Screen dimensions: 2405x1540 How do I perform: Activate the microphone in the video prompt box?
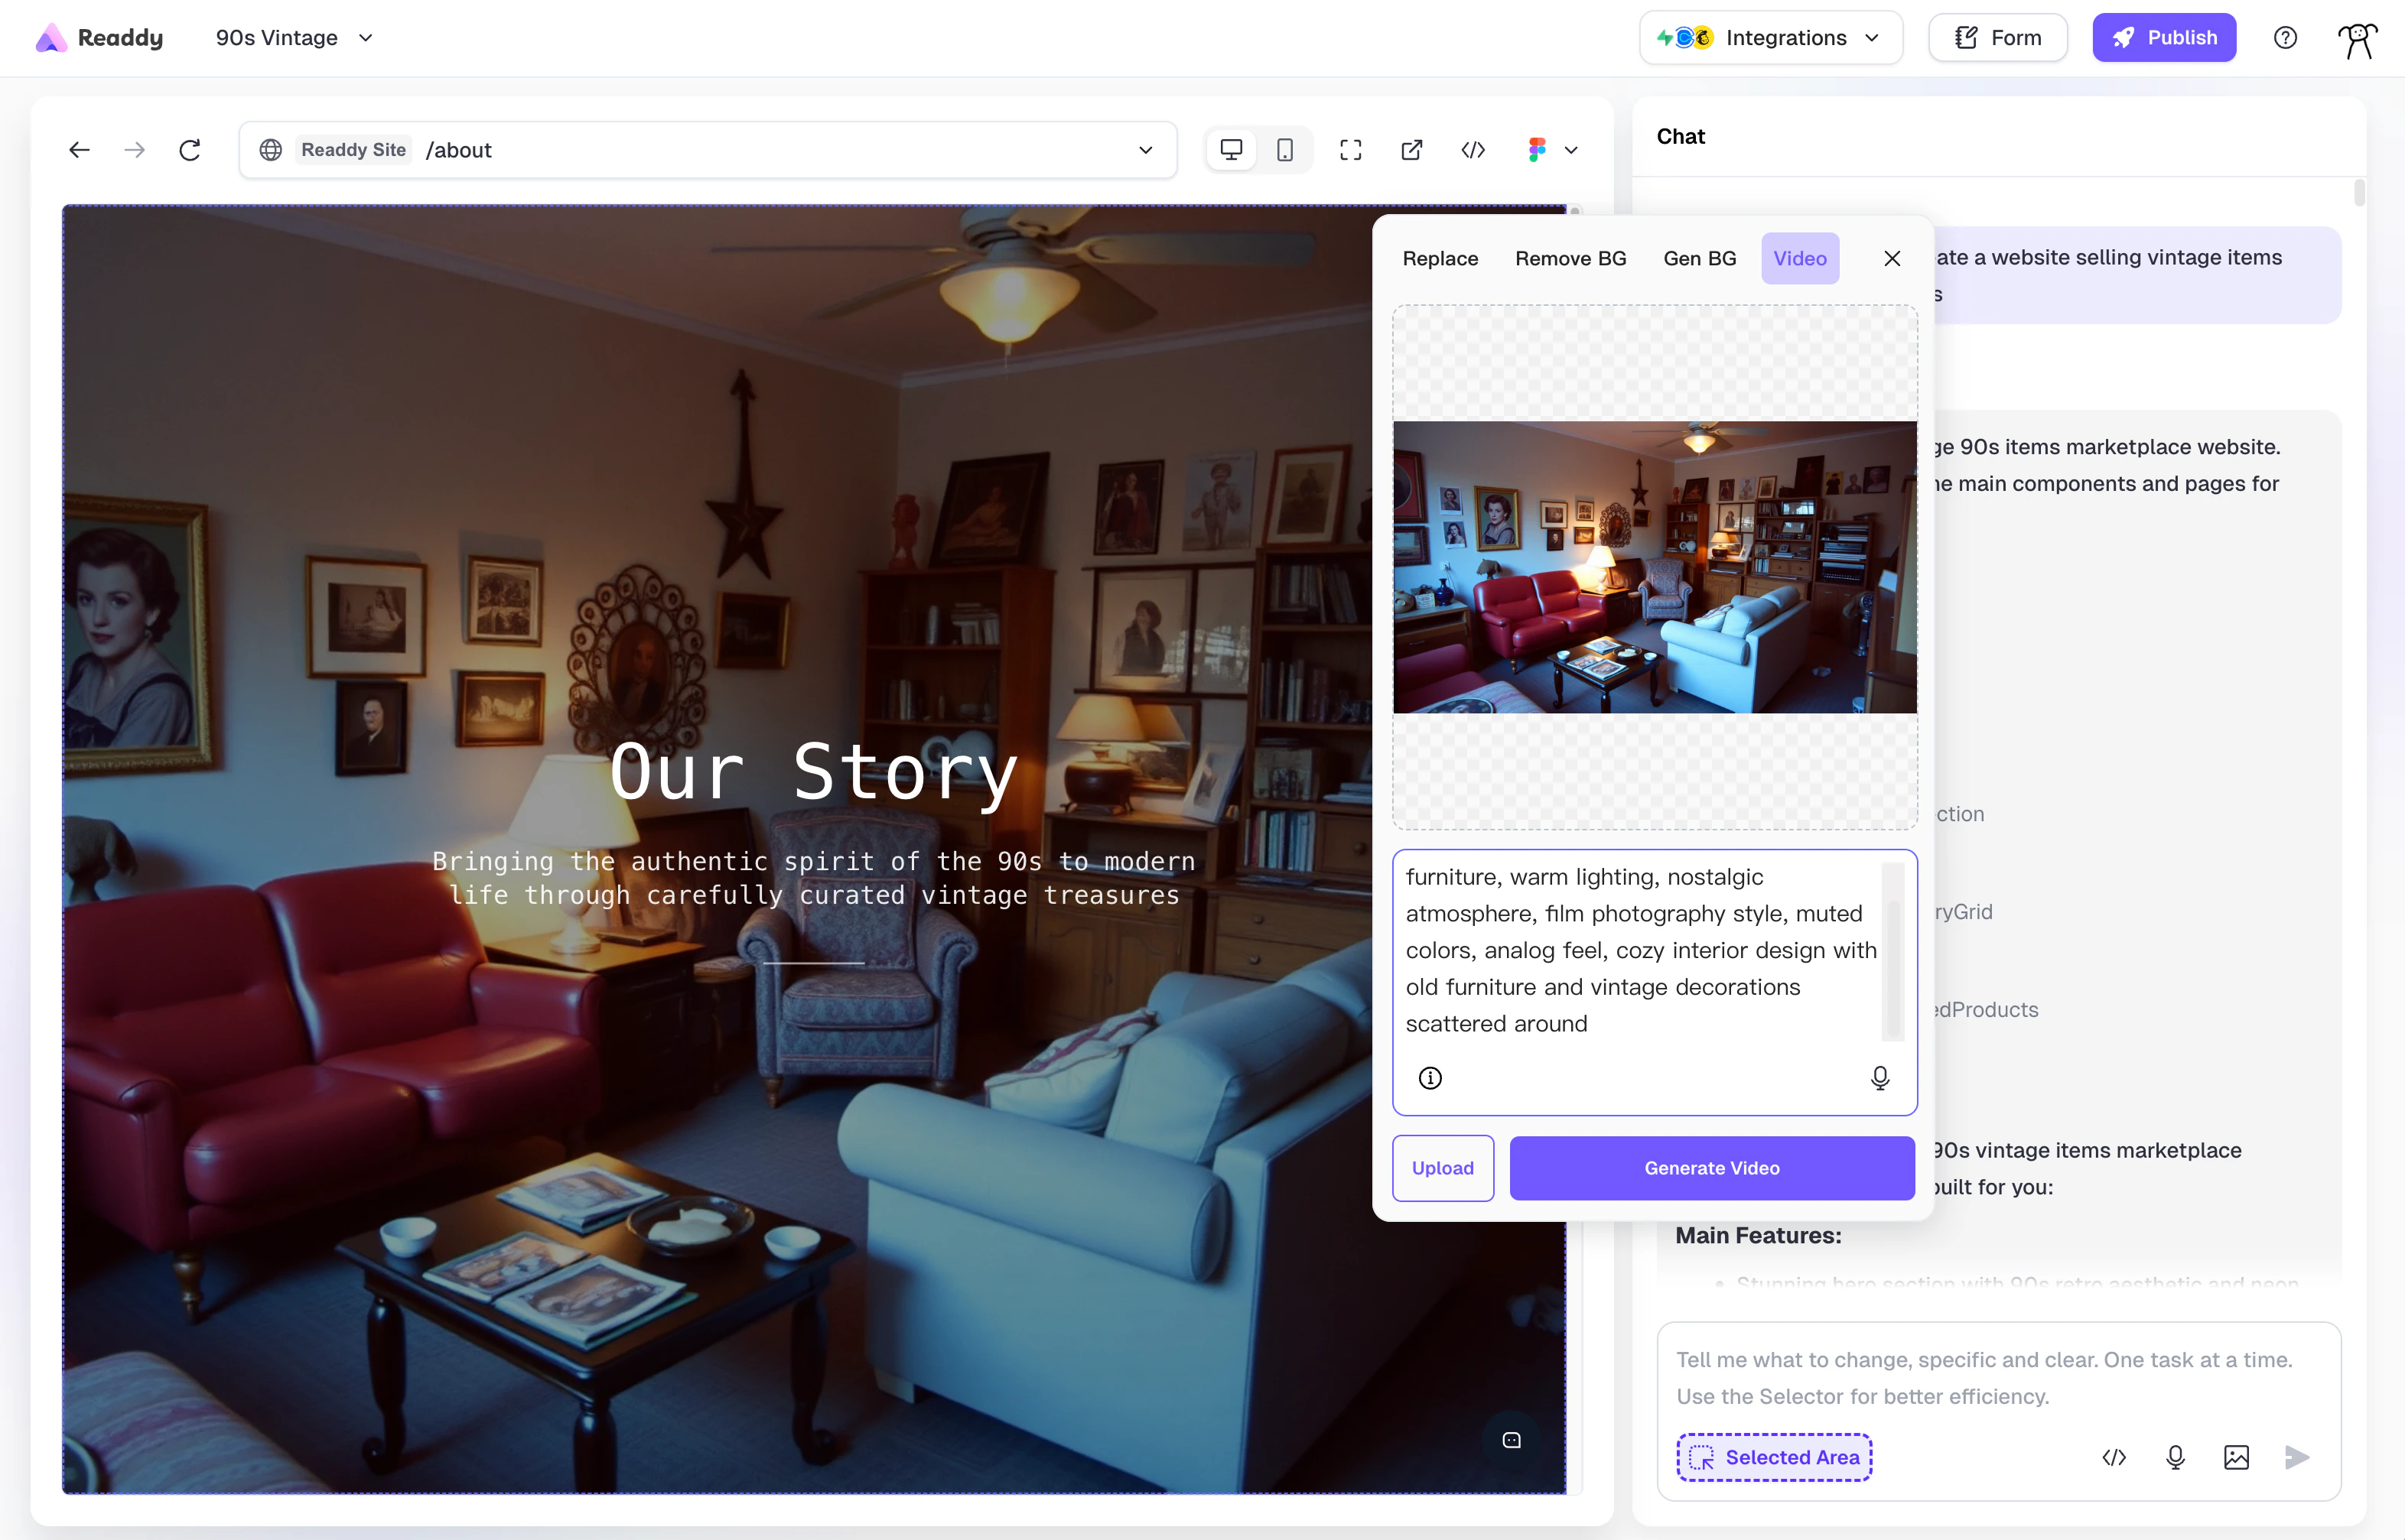coord(1878,1078)
